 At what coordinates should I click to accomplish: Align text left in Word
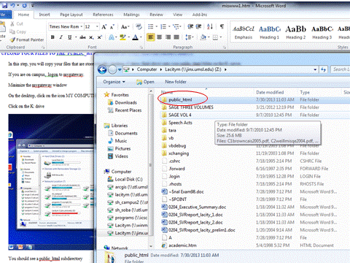click(151, 37)
